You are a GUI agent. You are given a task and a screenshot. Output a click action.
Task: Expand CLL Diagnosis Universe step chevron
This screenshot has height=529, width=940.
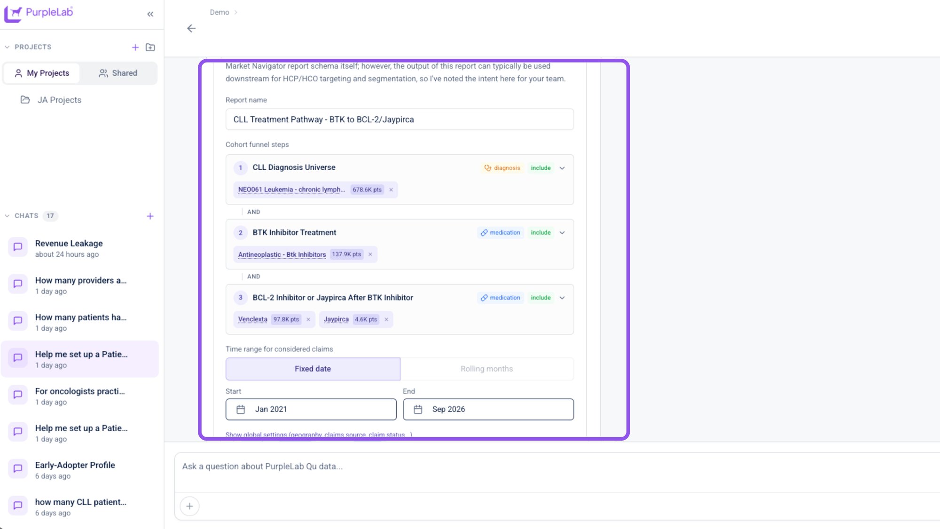click(x=562, y=168)
